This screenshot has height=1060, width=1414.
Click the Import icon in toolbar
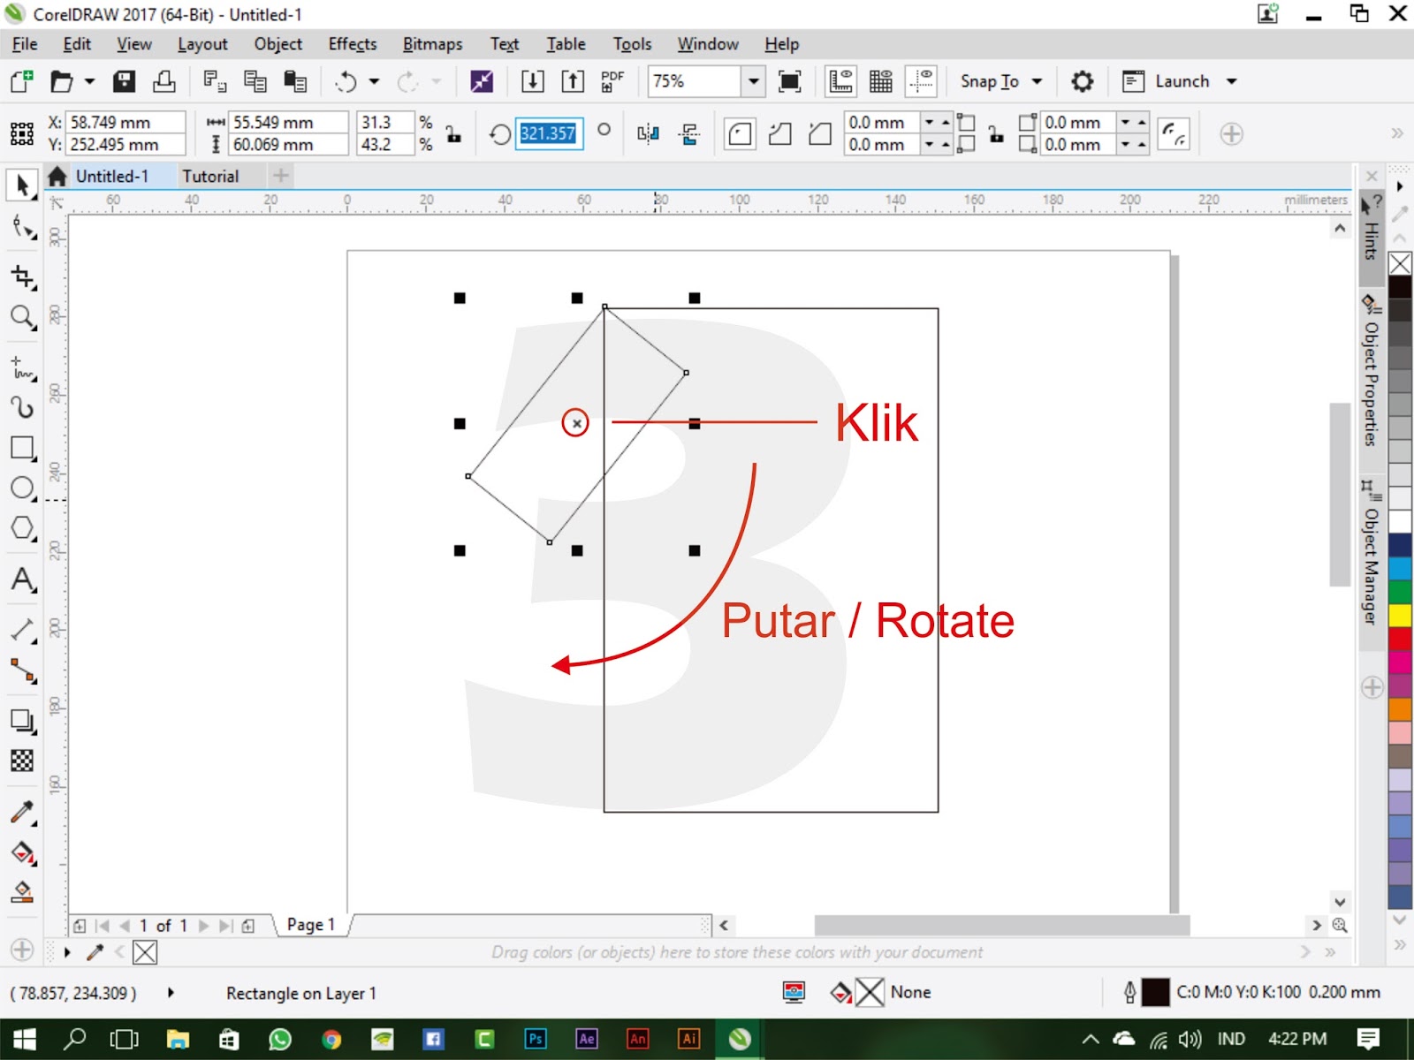pos(532,81)
